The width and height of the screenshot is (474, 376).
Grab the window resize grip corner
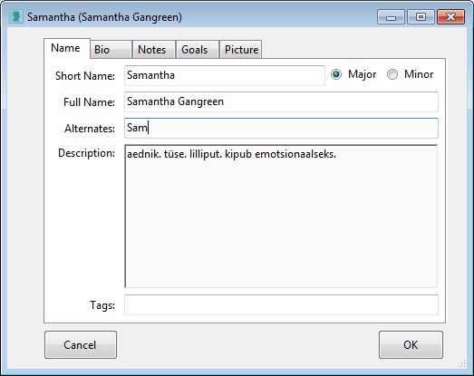(x=462, y=364)
